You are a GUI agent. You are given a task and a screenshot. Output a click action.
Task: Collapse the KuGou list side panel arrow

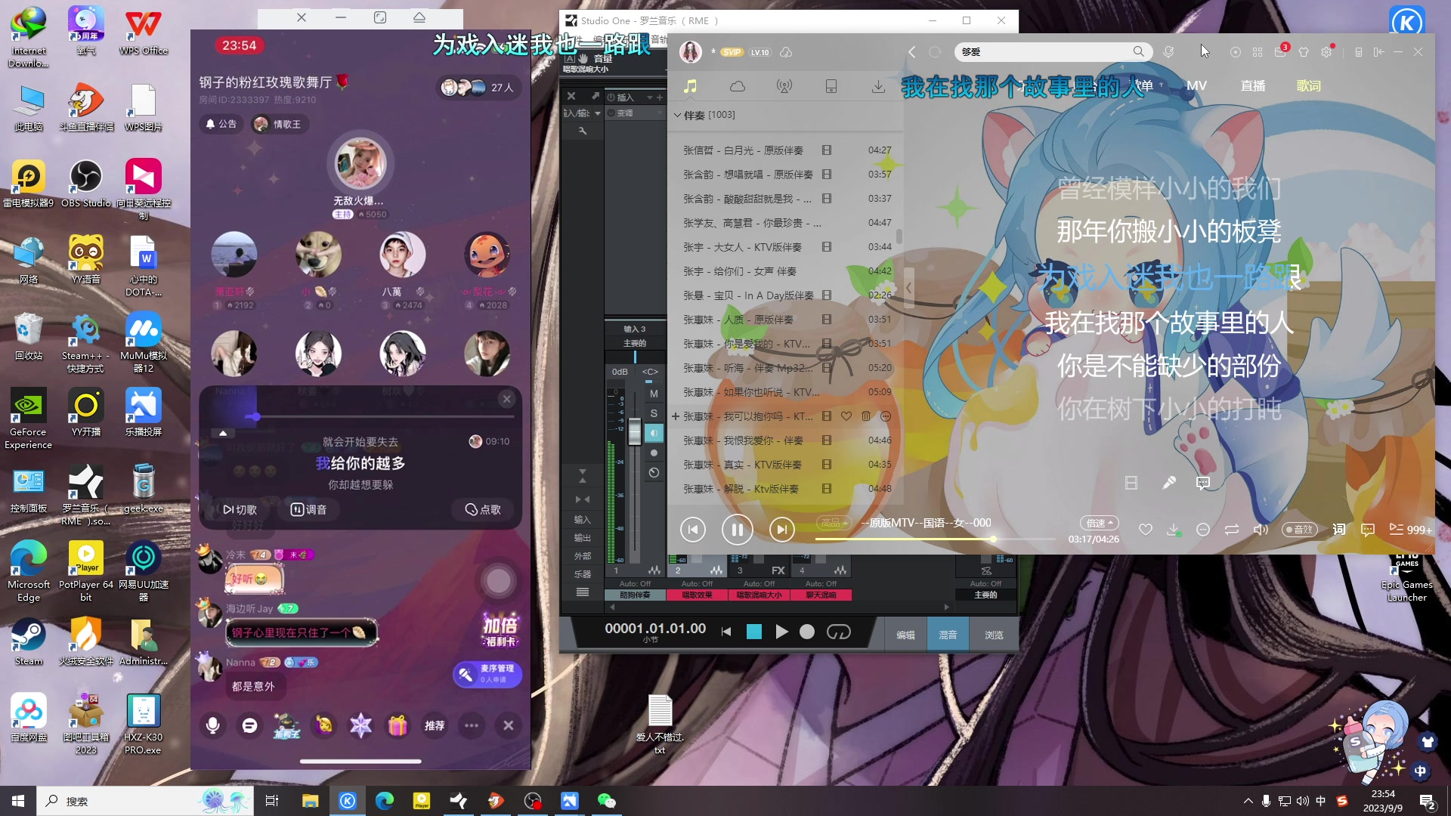click(x=909, y=288)
